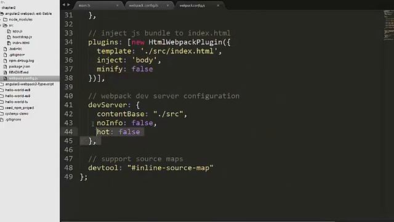This screenshot has width=394, height=222.
Task: Open the npm-debug.log file
Action: click(22, 60)
